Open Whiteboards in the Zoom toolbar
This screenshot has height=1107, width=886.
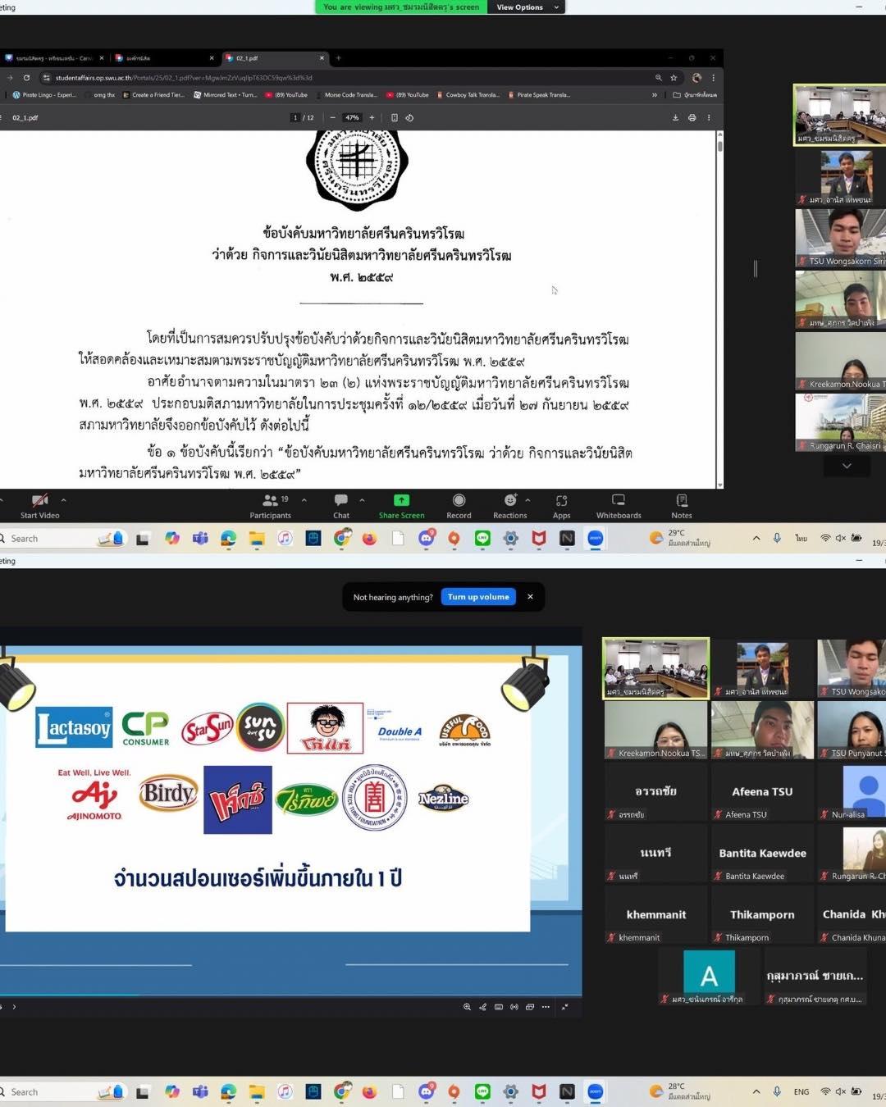pyautogui.click(x=619, y=506)
